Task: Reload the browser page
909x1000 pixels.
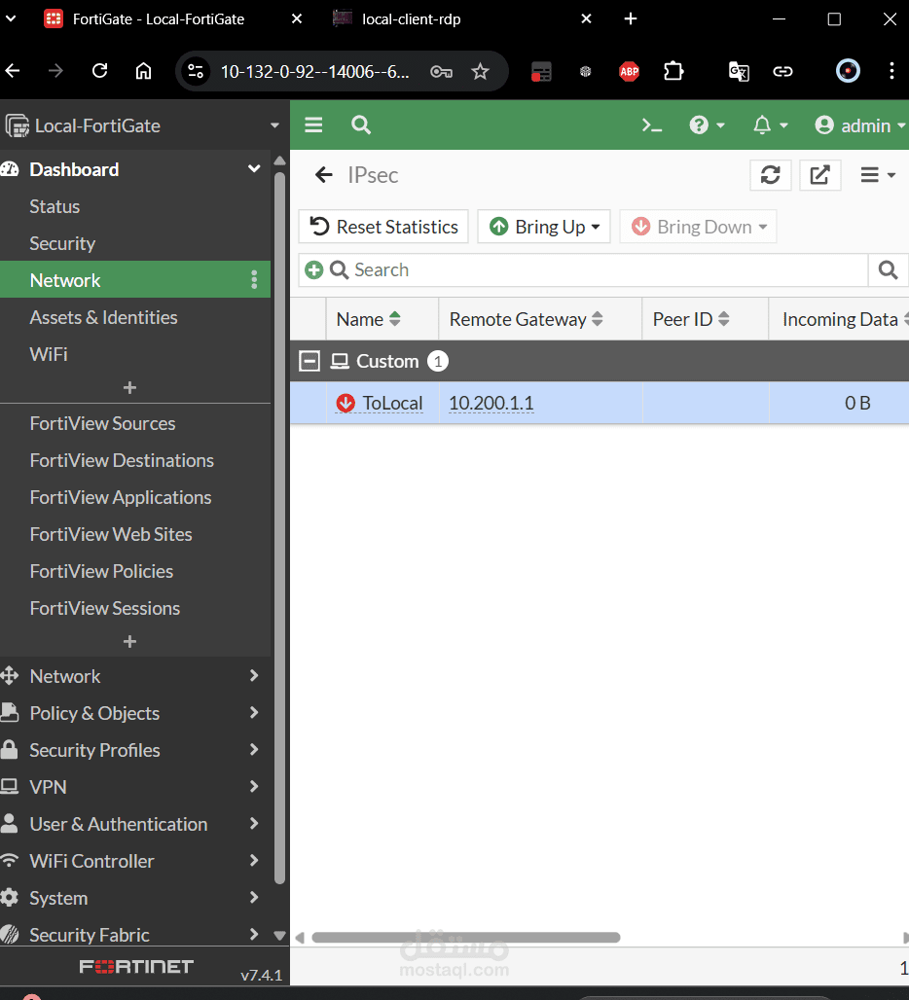Action: (x=99, y=71)
